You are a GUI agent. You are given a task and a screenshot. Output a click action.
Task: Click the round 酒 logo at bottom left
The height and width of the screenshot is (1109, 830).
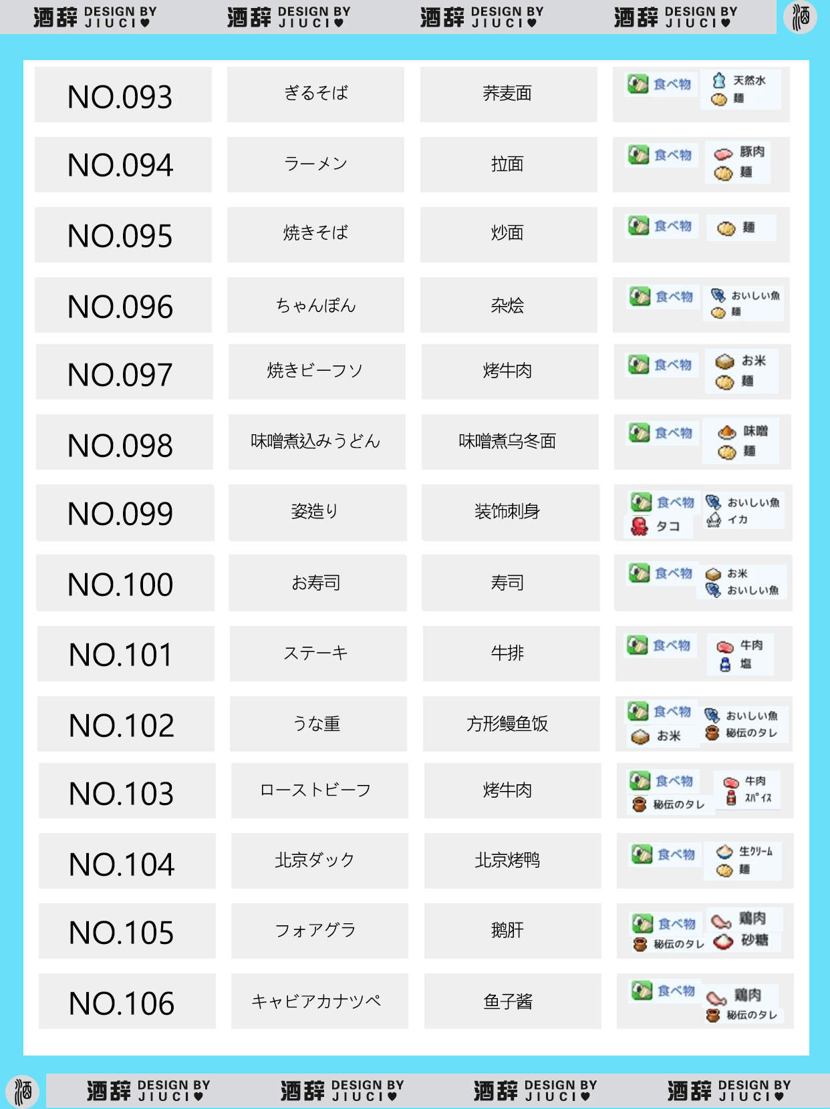(23, 1092)
